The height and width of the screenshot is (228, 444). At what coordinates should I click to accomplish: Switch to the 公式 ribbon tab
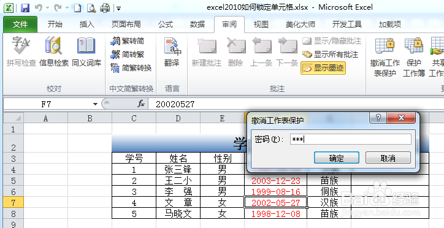tap(166, 25)
